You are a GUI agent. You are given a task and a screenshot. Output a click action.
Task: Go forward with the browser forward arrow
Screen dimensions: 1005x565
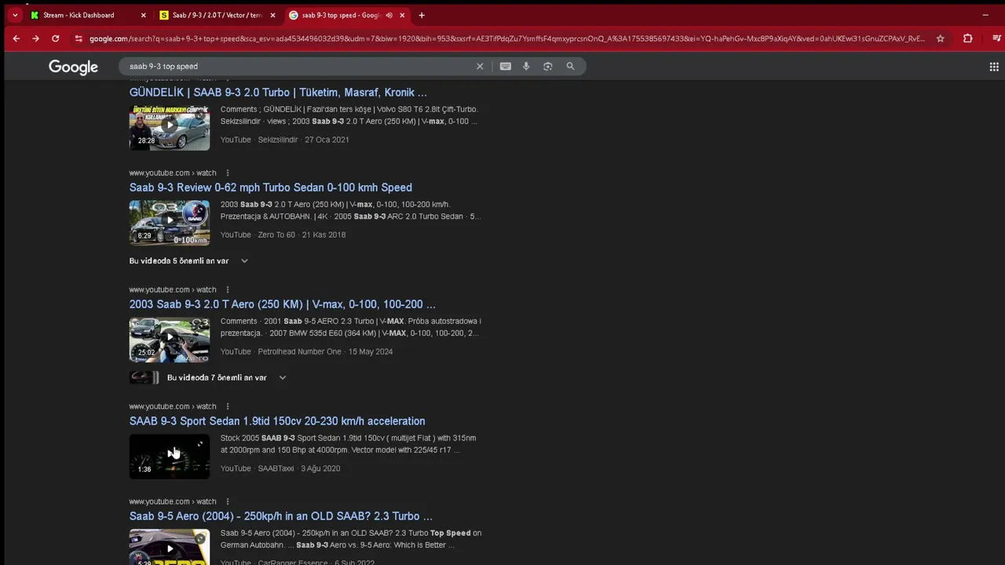tap(35, 38)
